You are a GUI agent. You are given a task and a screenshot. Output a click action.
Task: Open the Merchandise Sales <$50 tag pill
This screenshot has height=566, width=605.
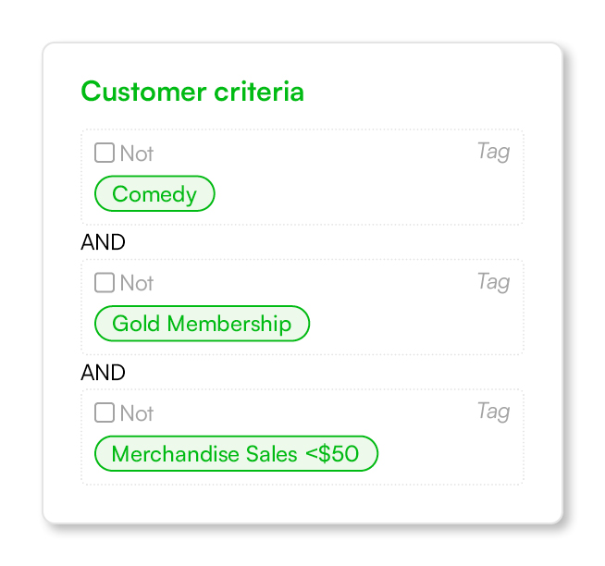point(236,453)
